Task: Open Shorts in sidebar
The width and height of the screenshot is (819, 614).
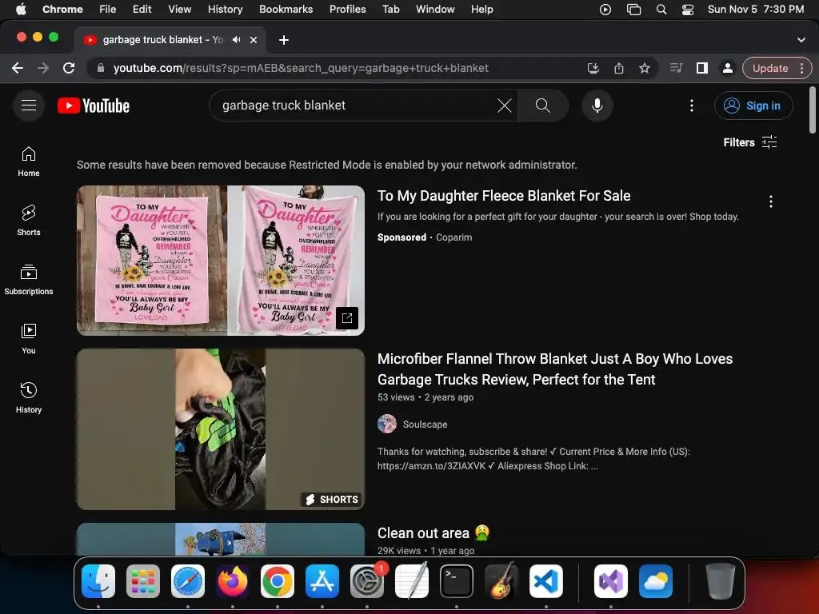Action: click(29, 221)
